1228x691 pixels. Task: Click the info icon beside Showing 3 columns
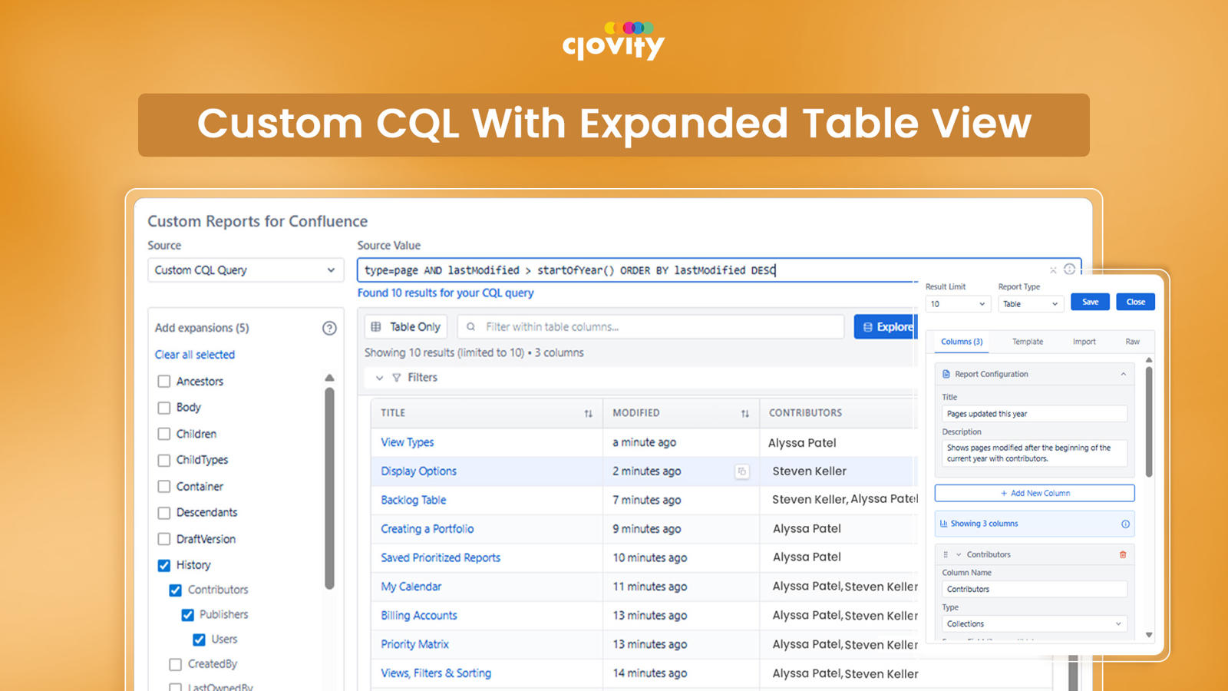pyautogui.click(x=1125, y=524)
